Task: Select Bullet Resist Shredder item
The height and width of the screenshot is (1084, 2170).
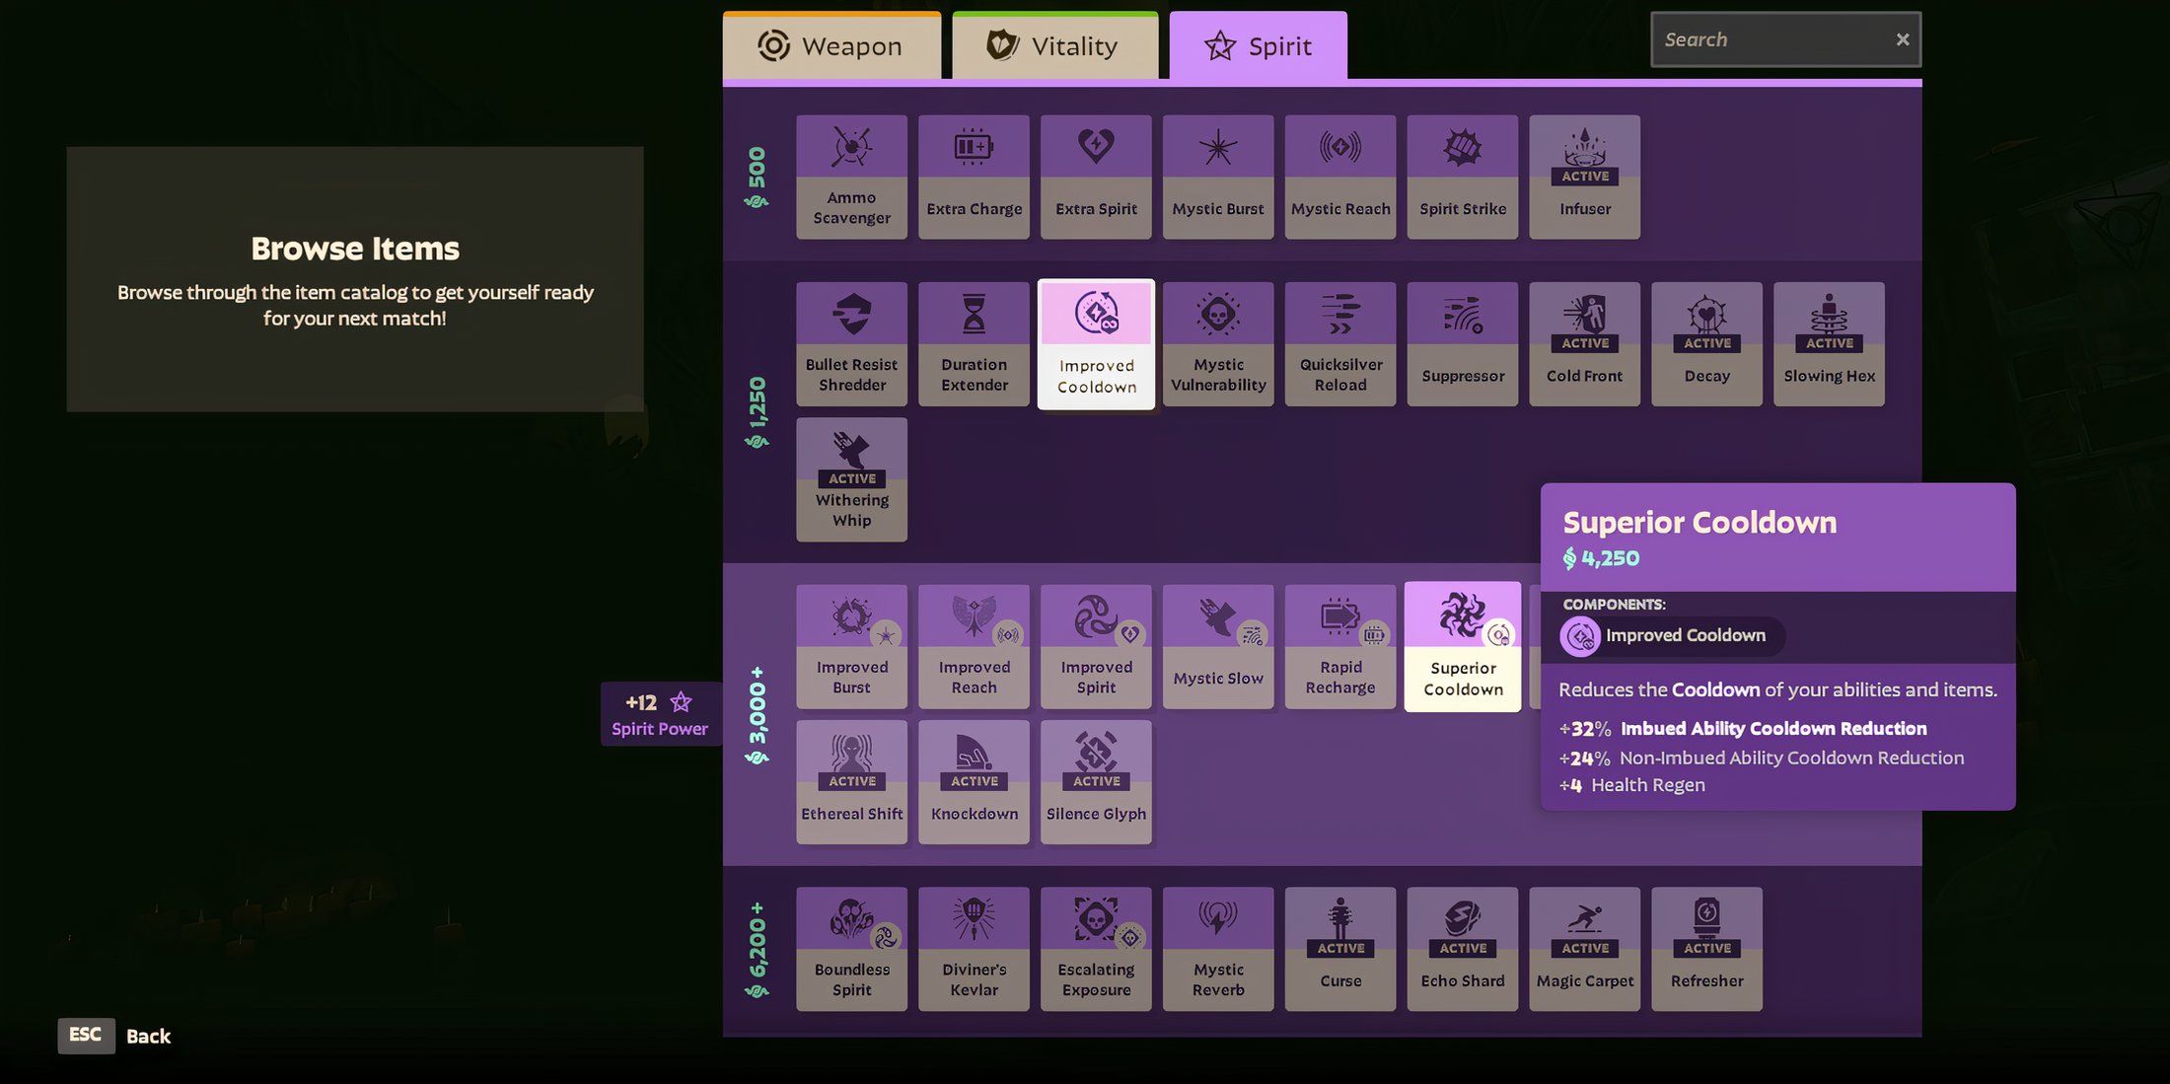Action: (851, 344)
